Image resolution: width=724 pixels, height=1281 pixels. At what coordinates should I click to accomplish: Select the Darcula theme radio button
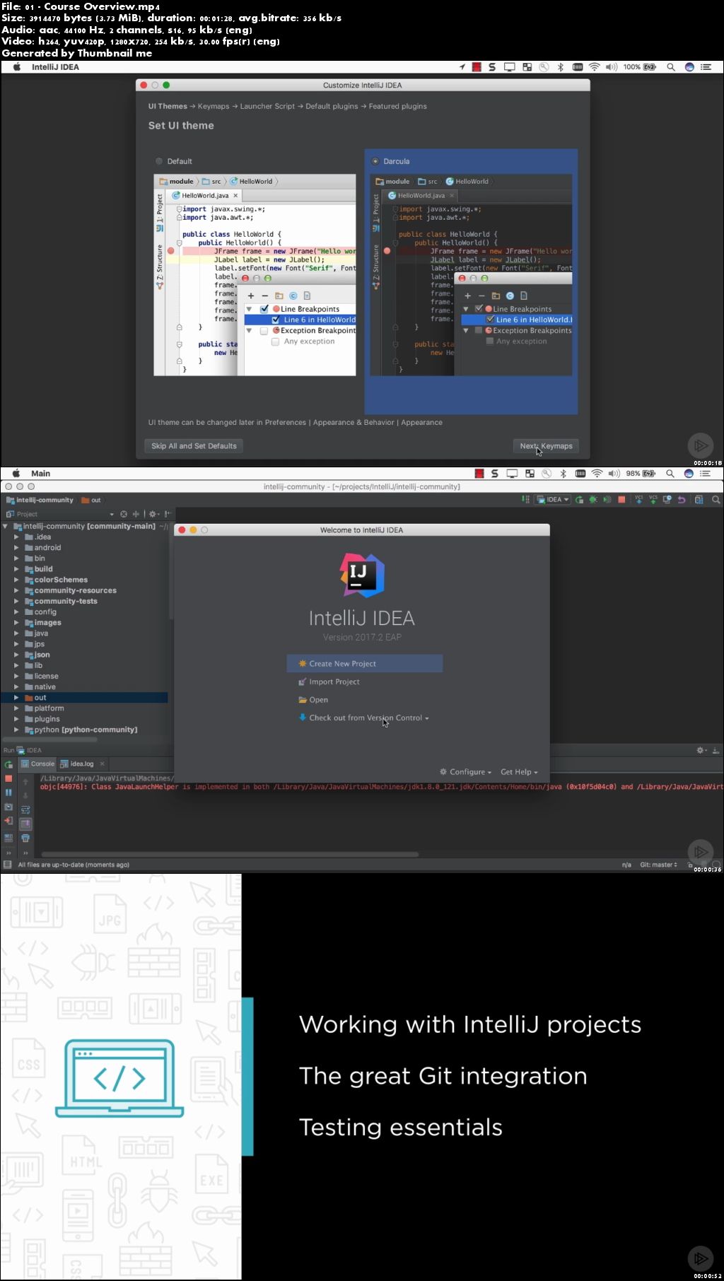click(x=375, y=161)
